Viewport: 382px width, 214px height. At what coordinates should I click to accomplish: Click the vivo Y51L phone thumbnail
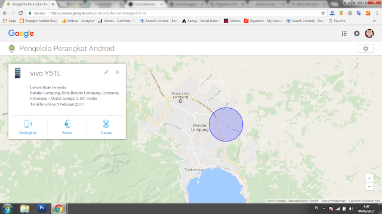coord(17,73)
